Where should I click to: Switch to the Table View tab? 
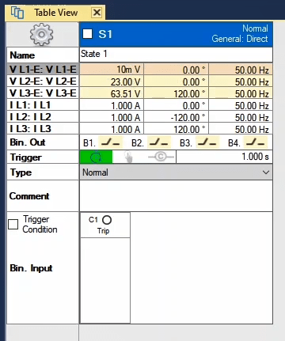55,13
